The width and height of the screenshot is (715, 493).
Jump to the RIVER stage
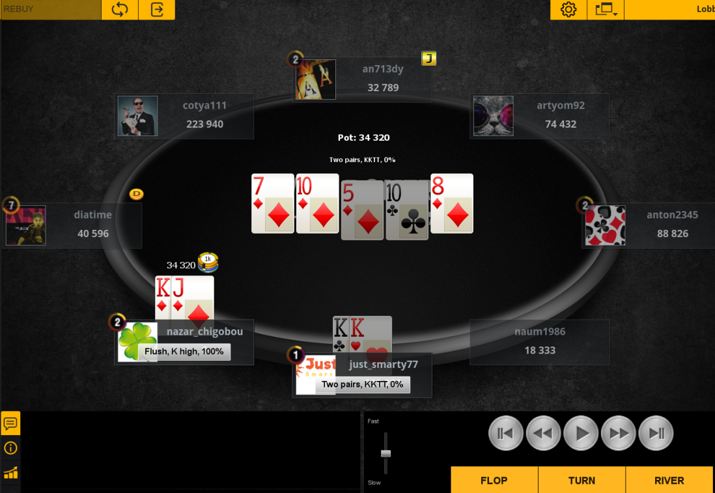coord(669,480)
